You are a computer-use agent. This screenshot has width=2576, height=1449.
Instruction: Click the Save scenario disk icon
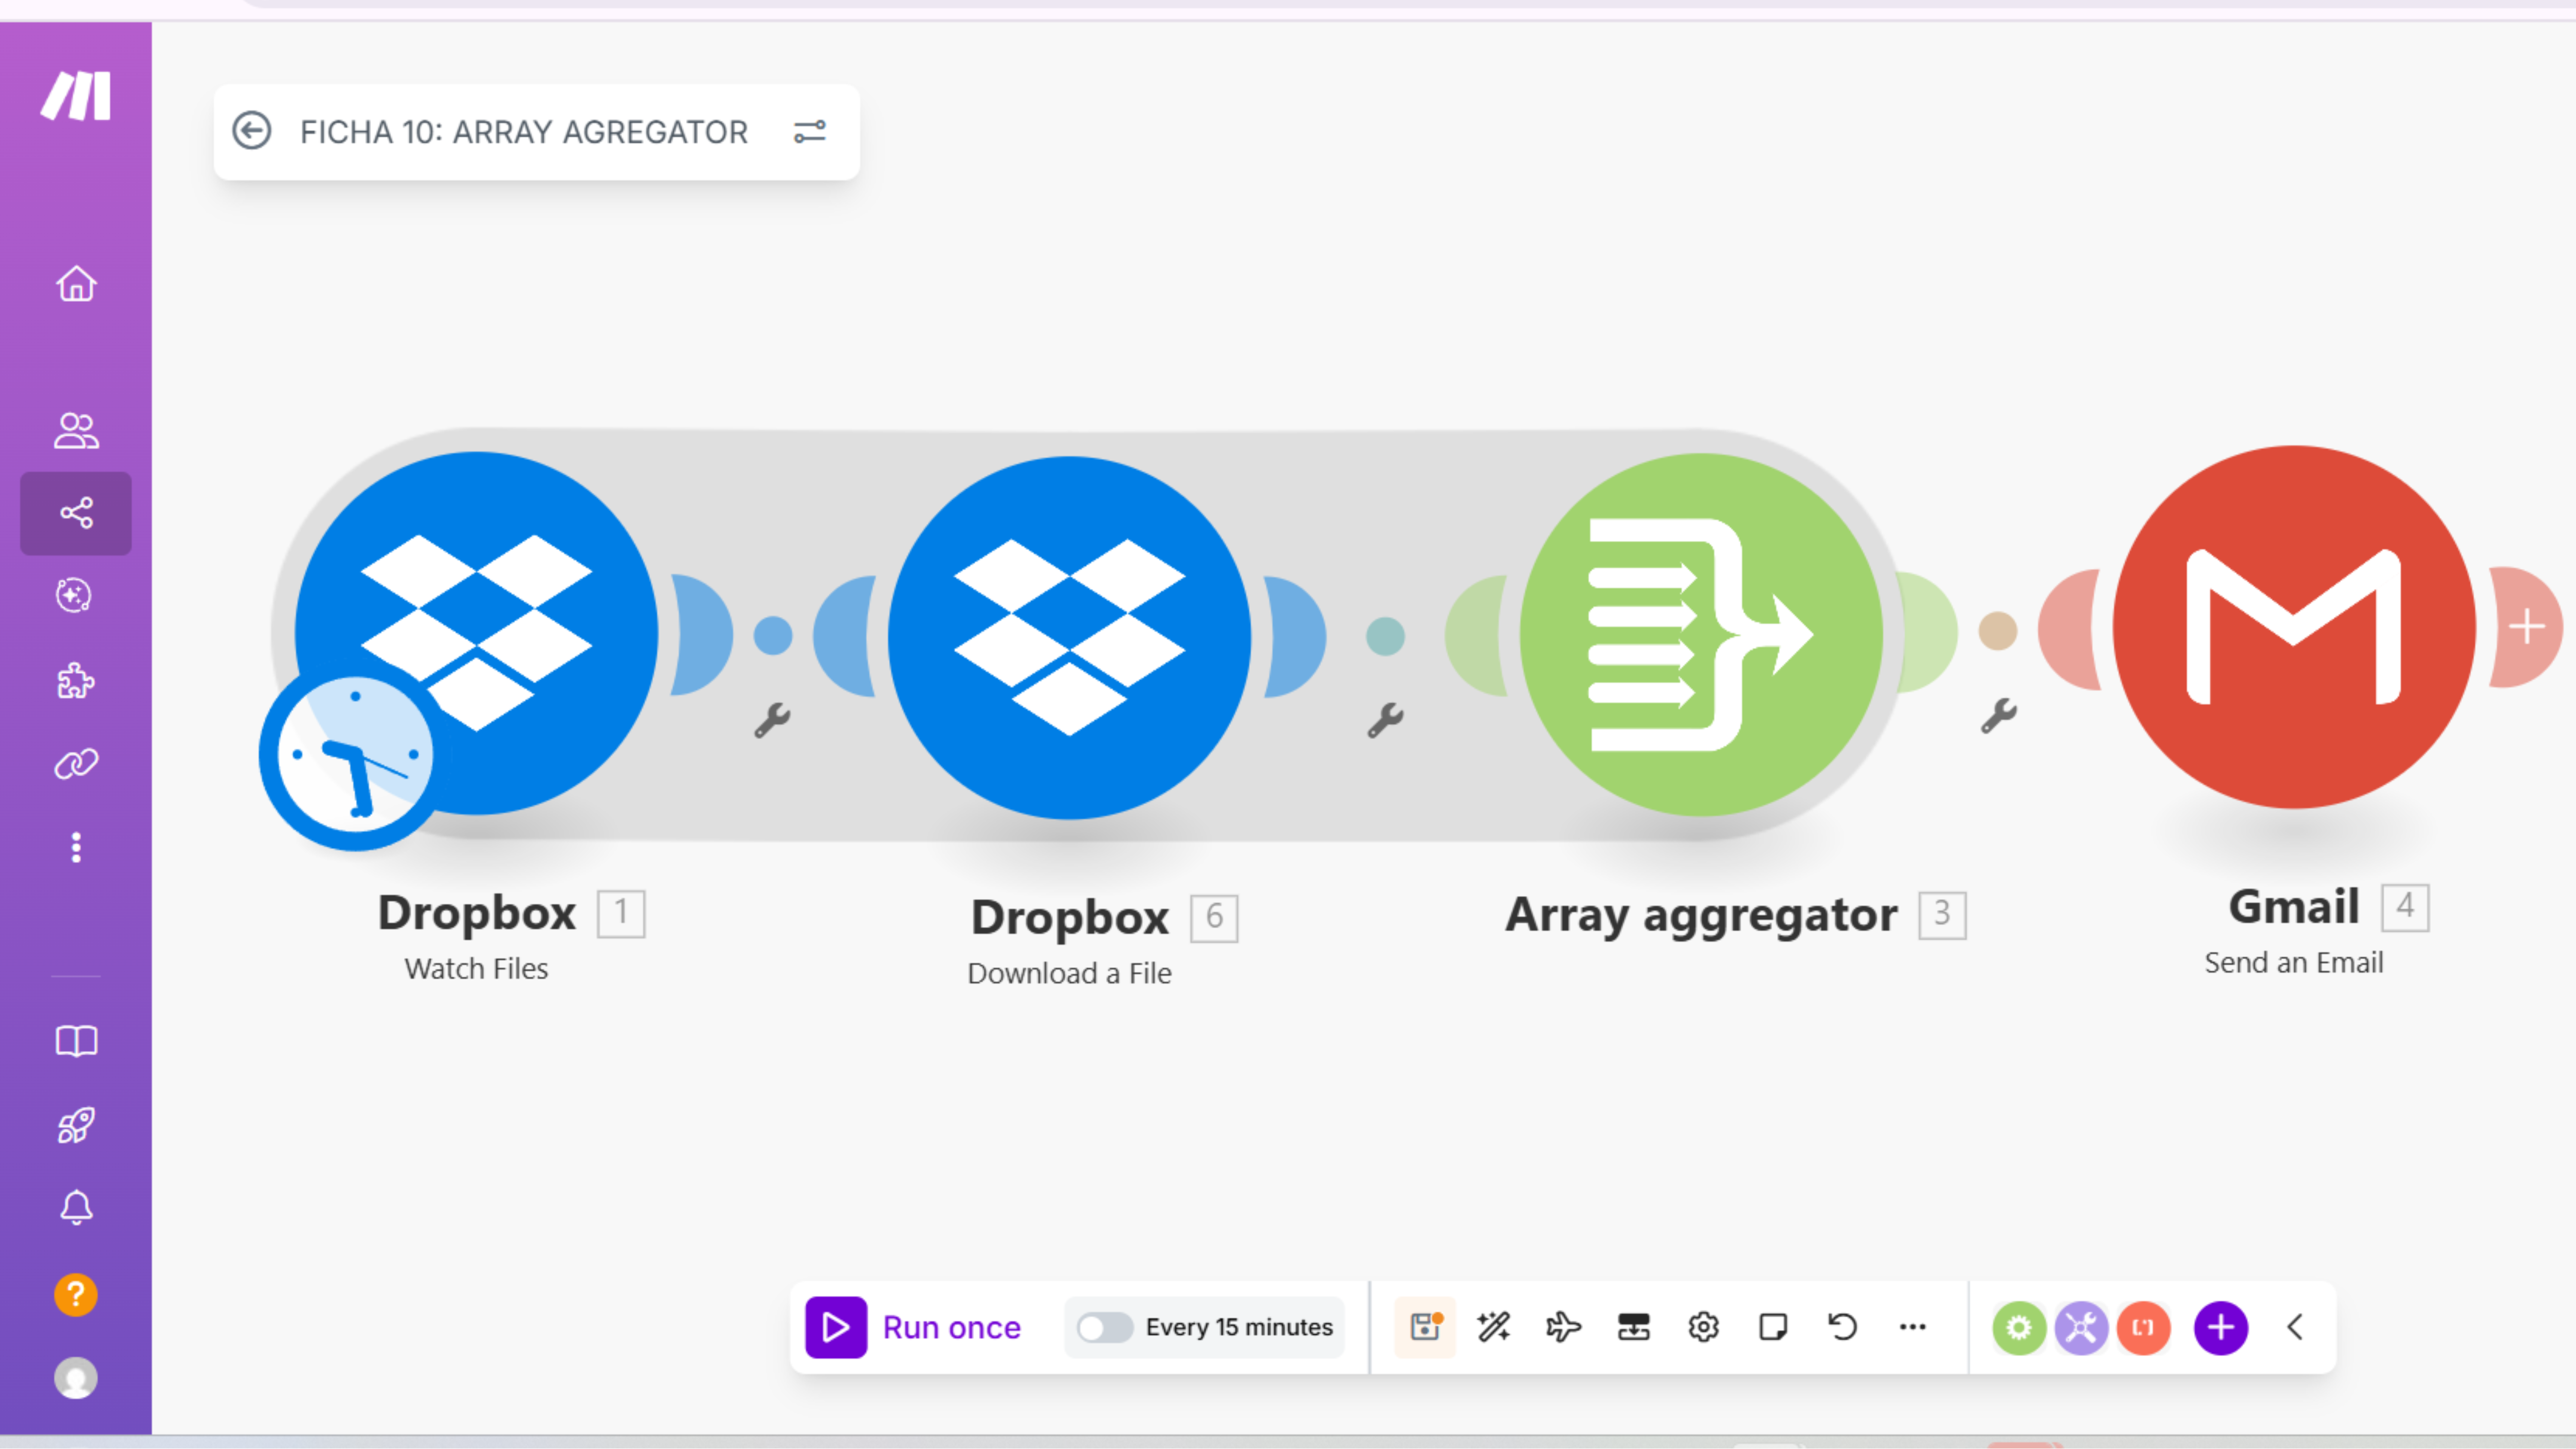[1425, 1327]
